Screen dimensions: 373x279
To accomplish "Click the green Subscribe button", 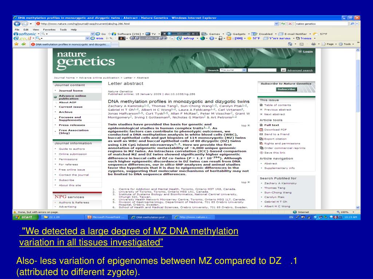I will coord(286,89).
